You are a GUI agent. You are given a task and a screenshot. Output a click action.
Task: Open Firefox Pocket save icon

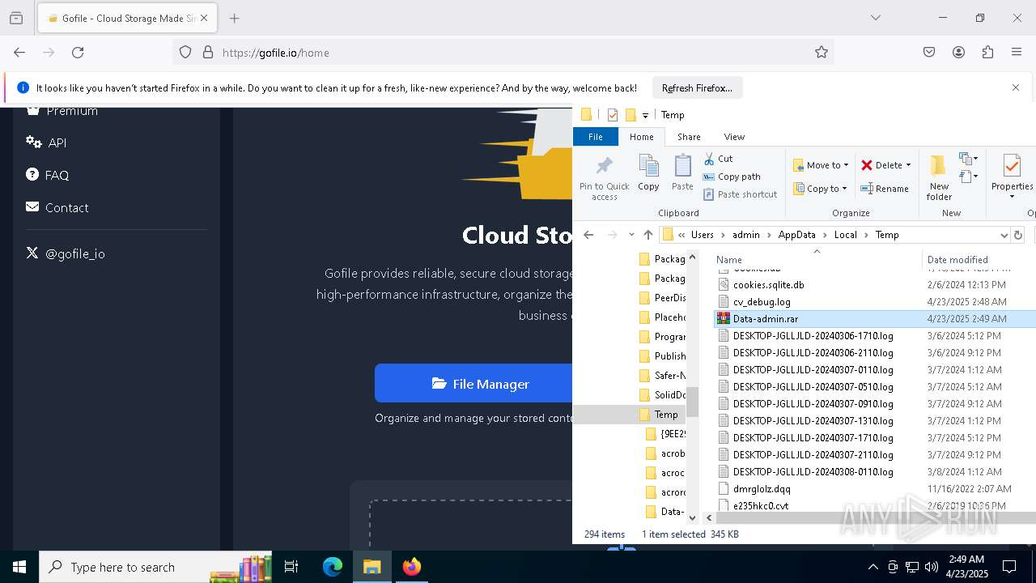tap(929, 53)
